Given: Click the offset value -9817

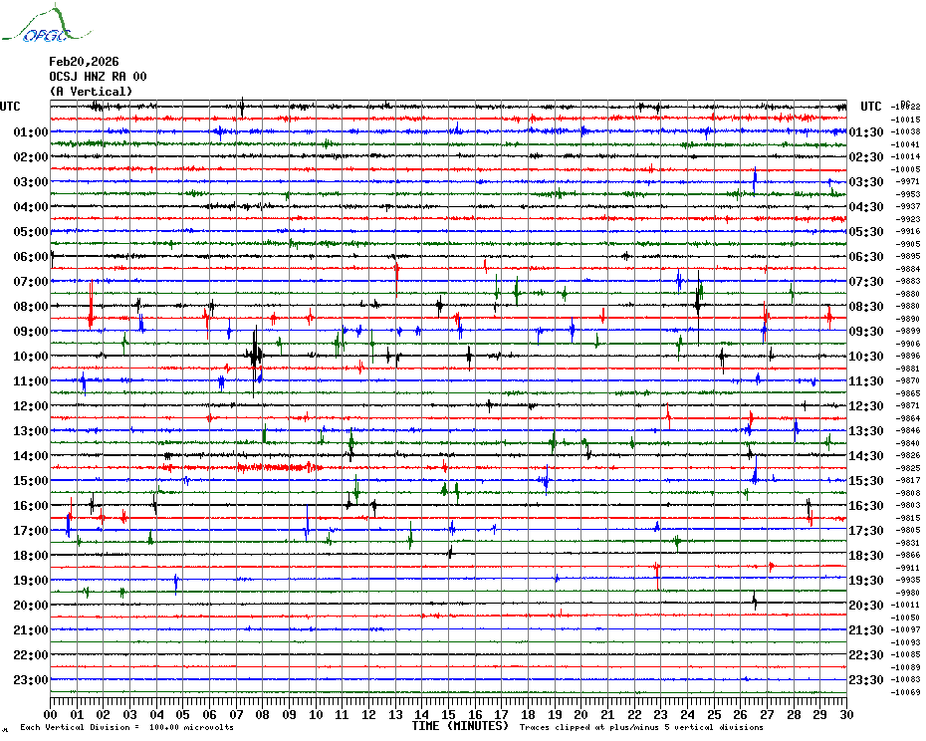Looking at the screenshot, I should click(x=908, y=480).
